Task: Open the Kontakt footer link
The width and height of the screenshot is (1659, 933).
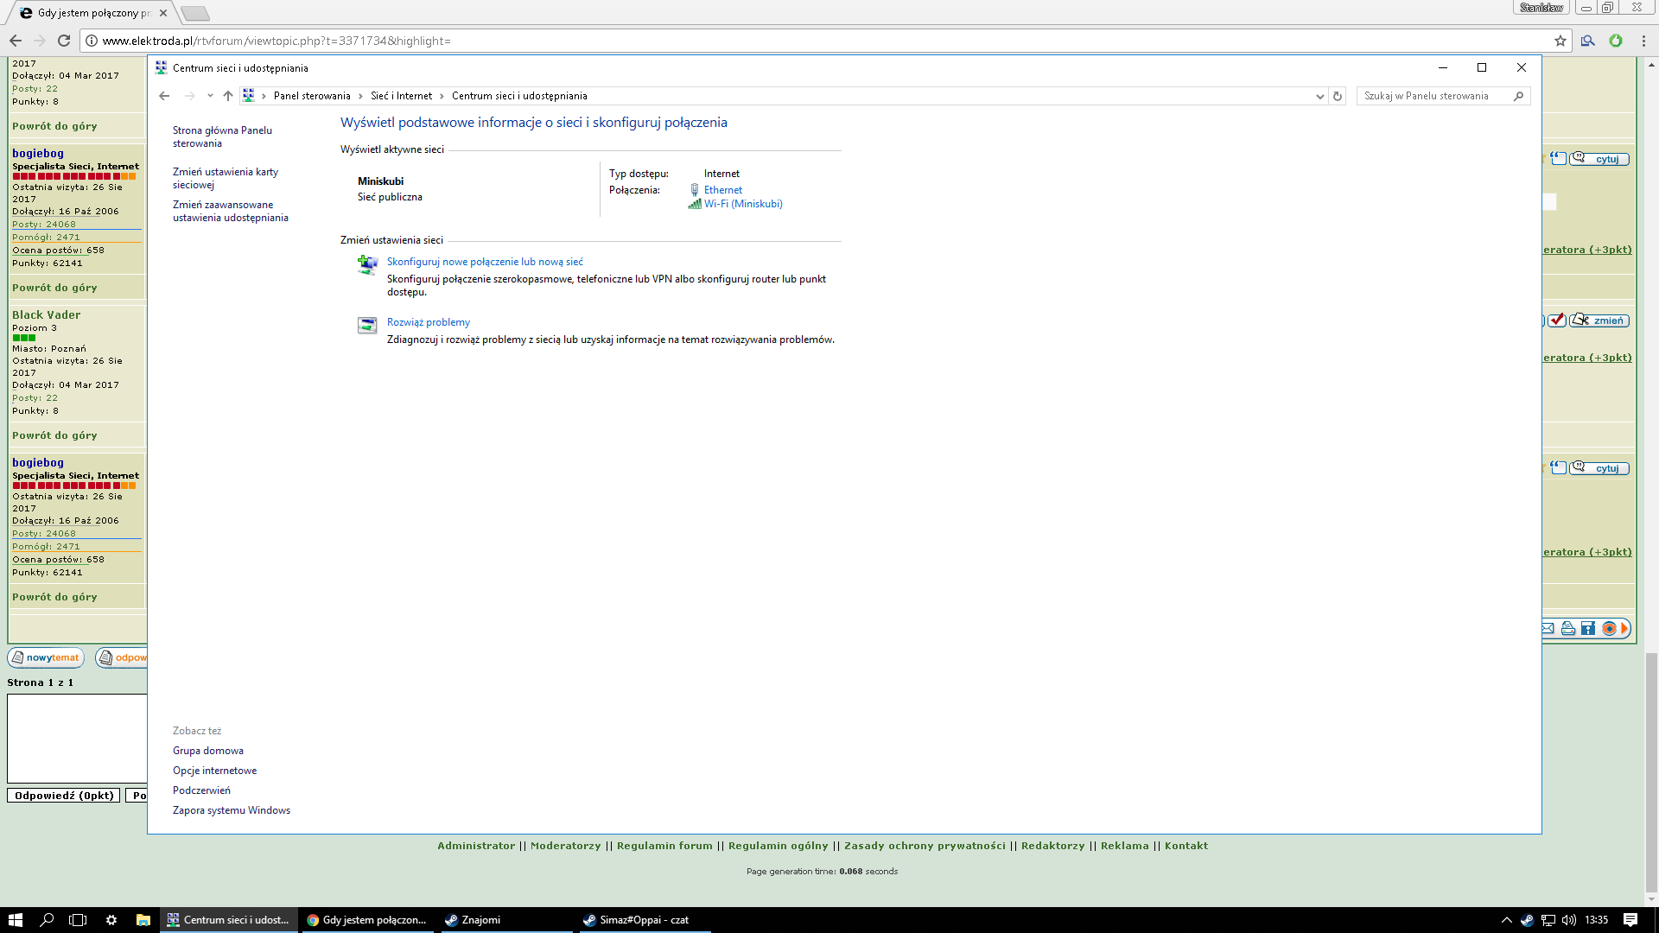Action: pos(1186,846)
